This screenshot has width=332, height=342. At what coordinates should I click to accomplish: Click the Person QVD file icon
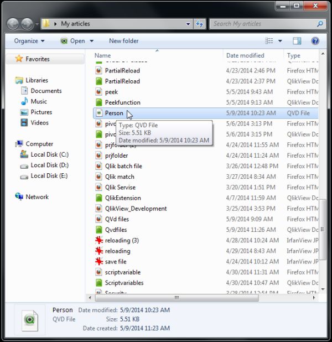pyautogui.click(x=99, y=113)
